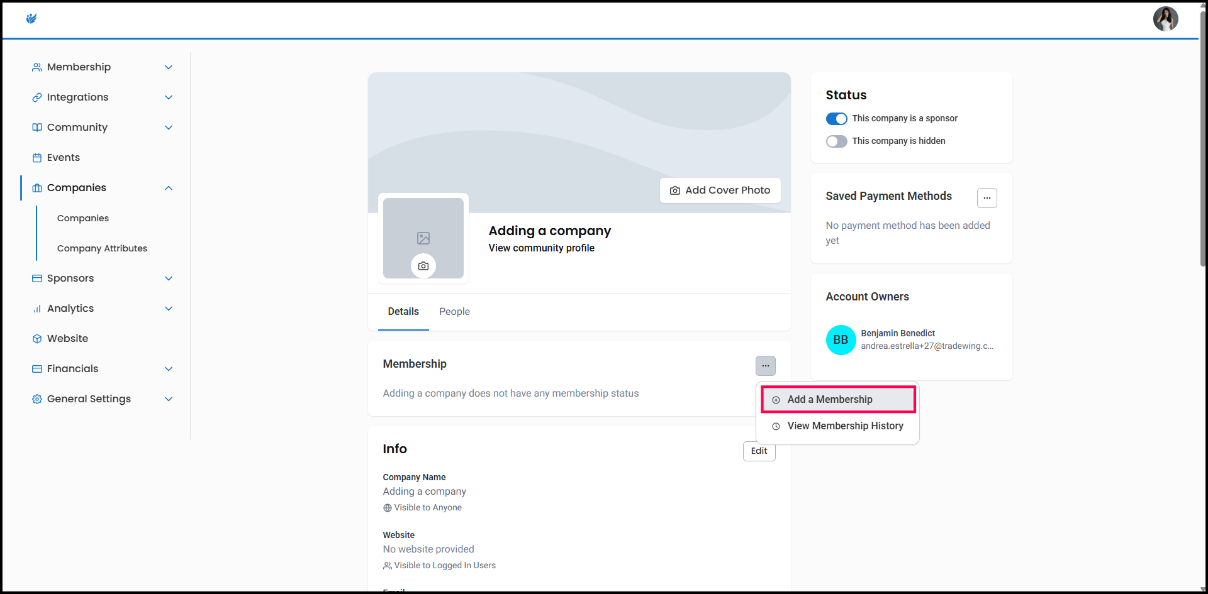Expand the General Settings chevron
The height and width of the screenshot is (594, 1208).
(168, 399)
